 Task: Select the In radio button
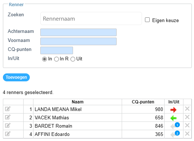(x=44, y=59)
